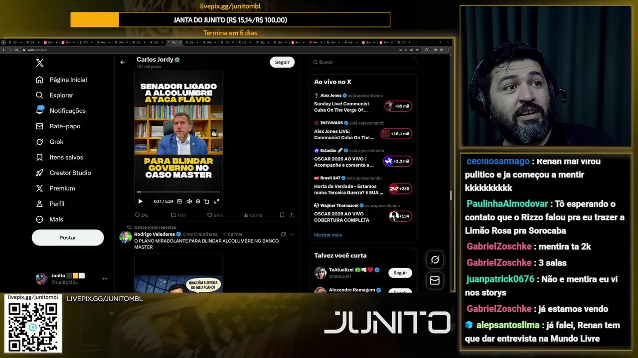Image resolution: width=638 pixels, height=358 pixels.
Task: Click the browser back arrow
Action: [x=4, y=50]
